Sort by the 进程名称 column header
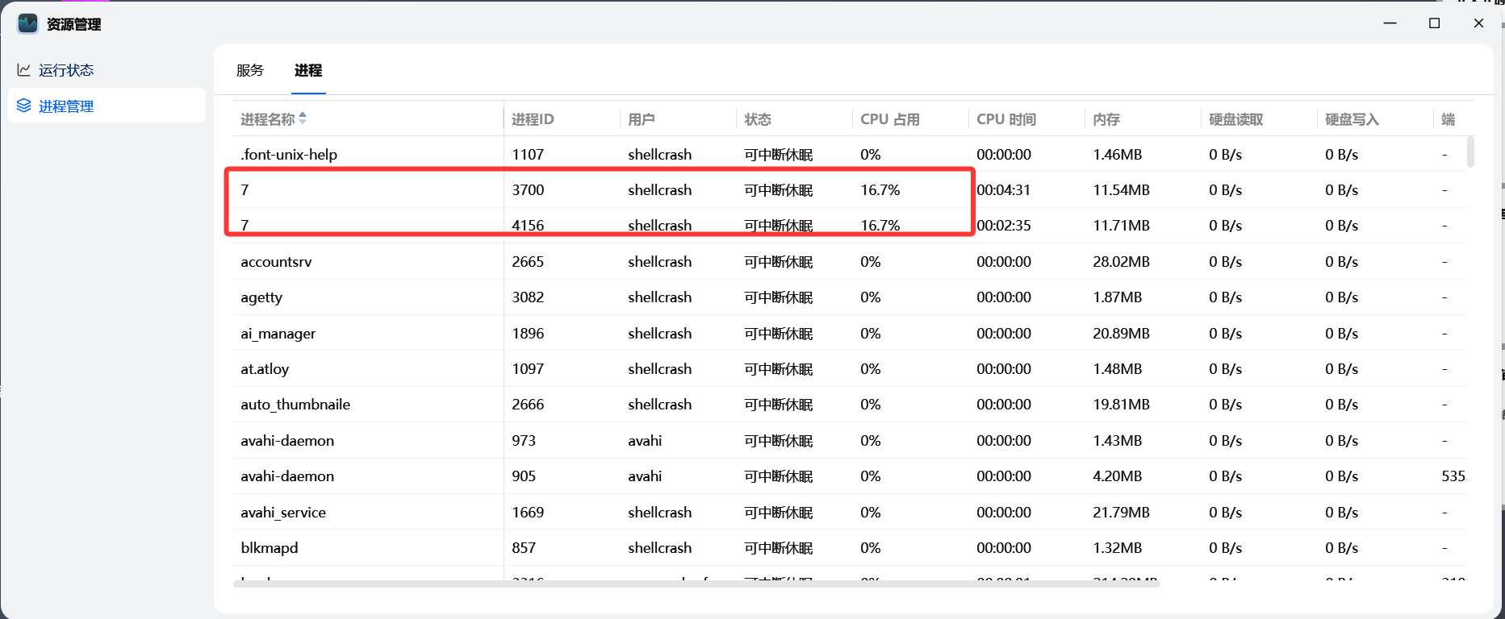 point(268,119)
